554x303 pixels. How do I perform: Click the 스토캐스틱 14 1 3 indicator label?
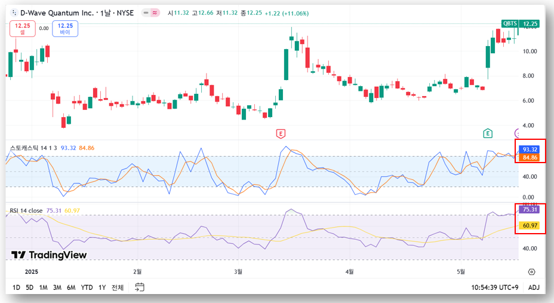33,148
